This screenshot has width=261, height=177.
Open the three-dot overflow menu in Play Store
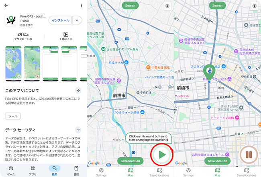[x=81, y=6]
